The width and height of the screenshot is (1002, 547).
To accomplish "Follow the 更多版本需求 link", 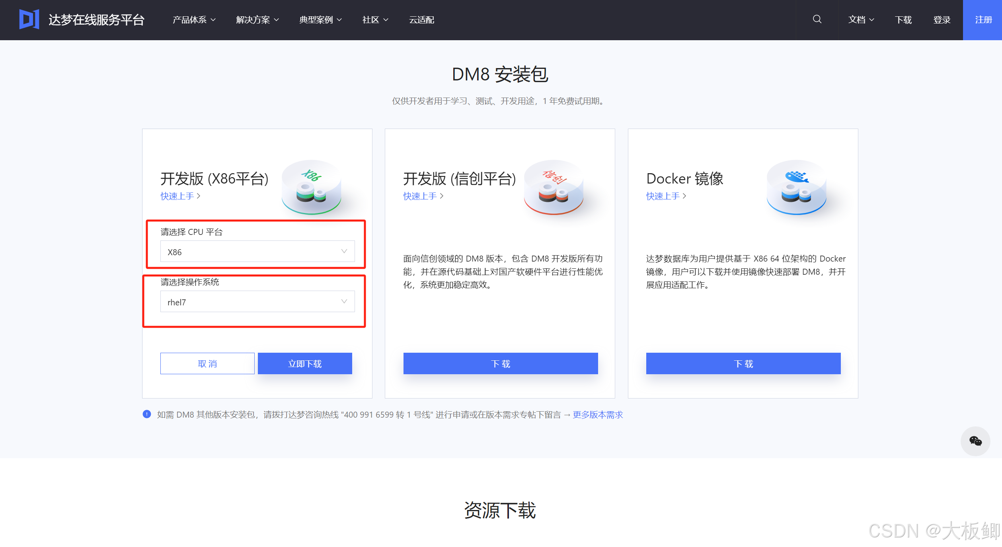I will pos(597,415).
